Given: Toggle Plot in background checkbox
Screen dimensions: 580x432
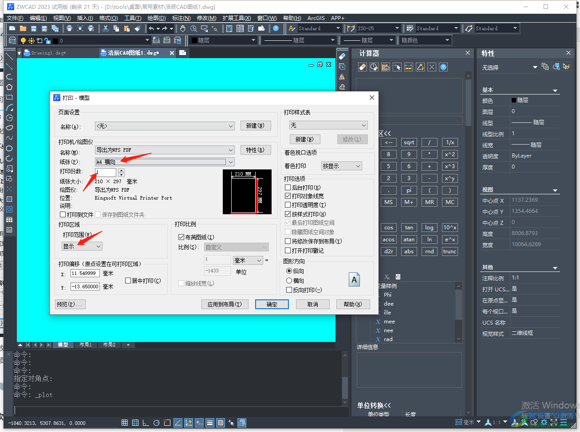Looking at the screenshot, I should tap(288, 188).
